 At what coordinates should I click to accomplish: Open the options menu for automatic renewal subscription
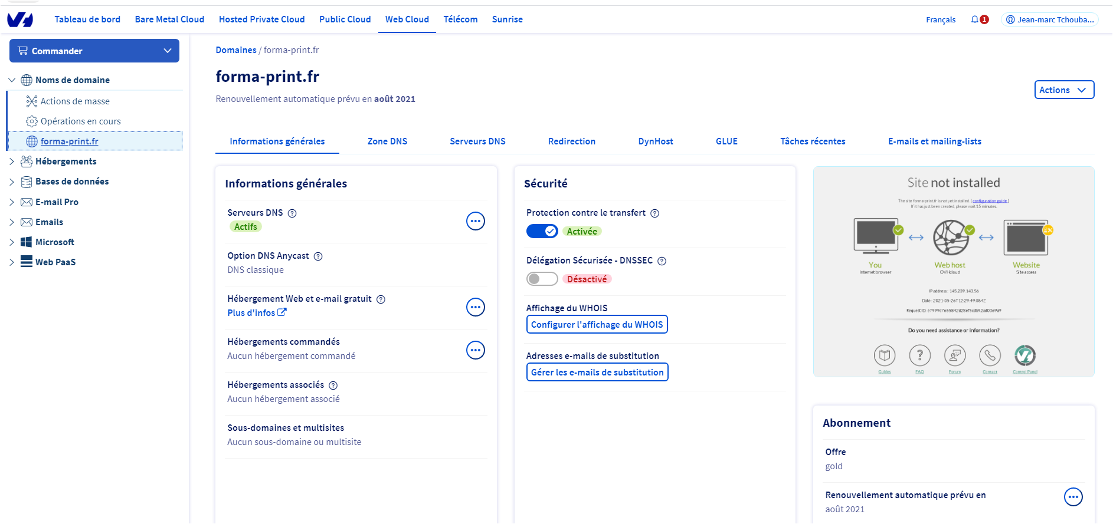(x=1073, y=497)
